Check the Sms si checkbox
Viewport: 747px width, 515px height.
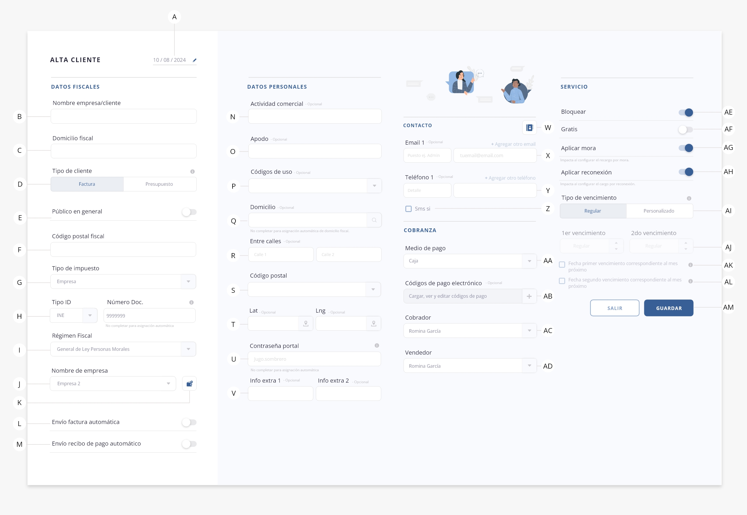pyautogui.click(x=408, y=209)
